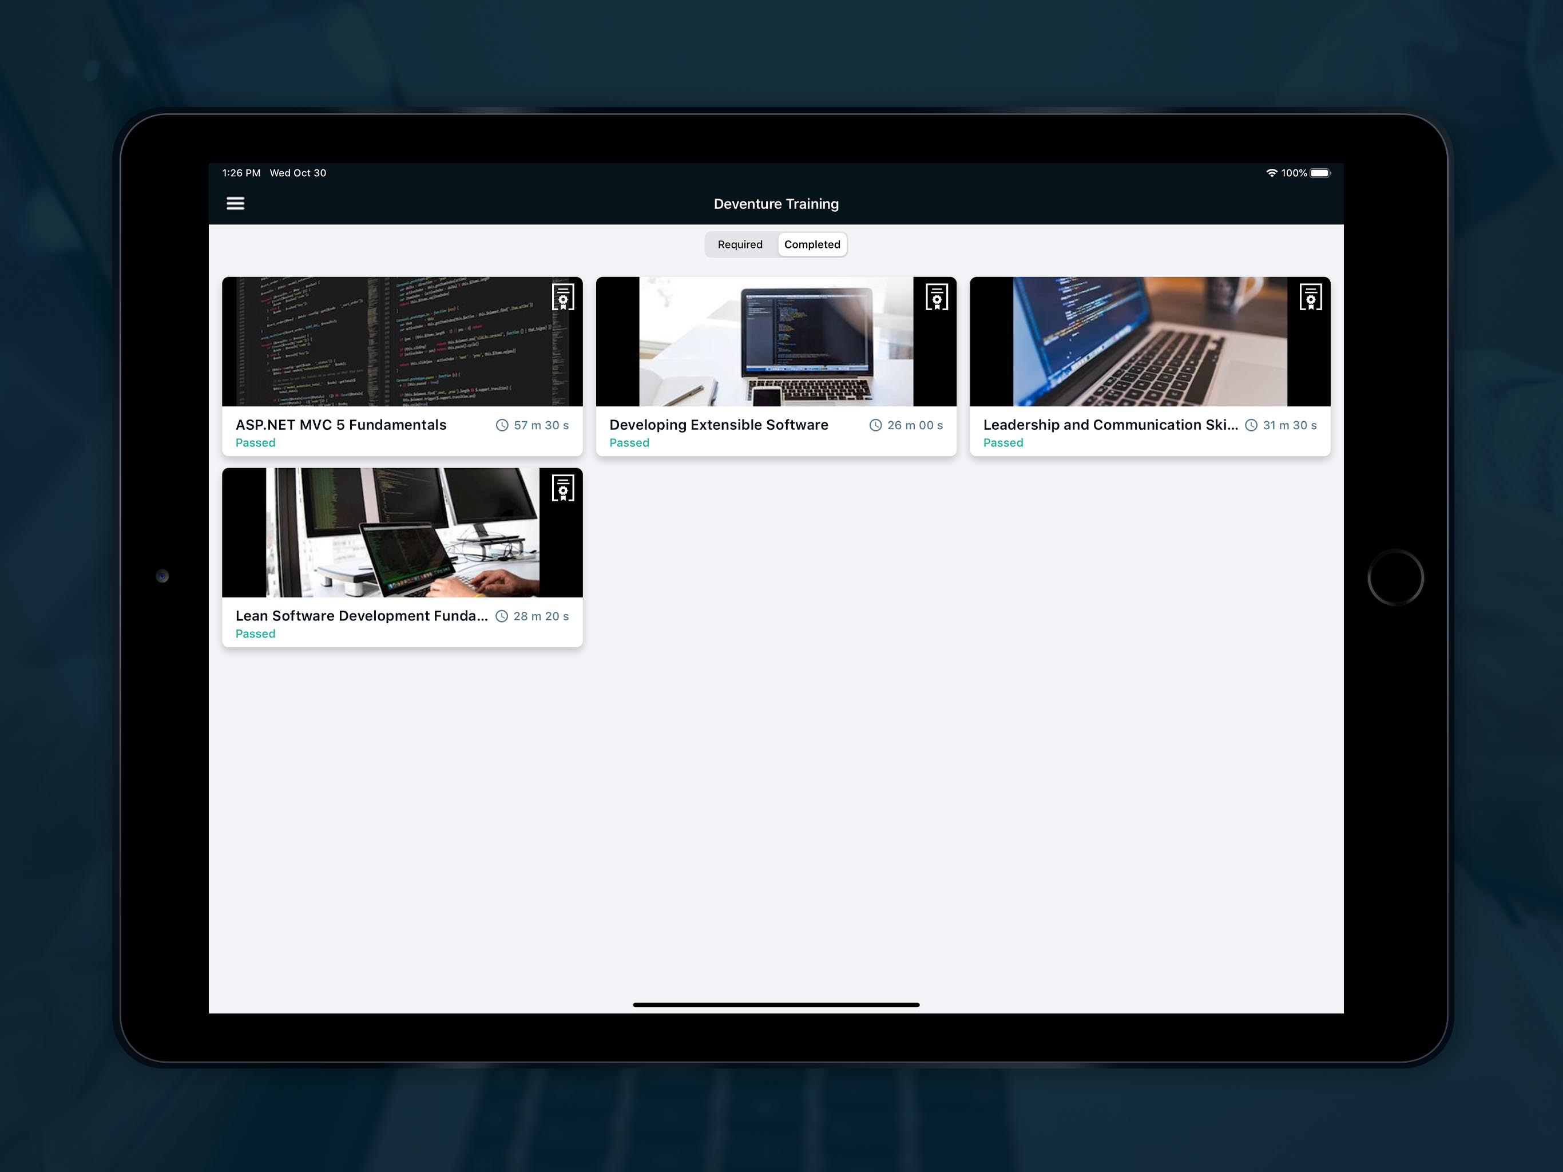Click Passed status under ASP.NET MVC 5

pyautogui.click(x=255, y=443)
